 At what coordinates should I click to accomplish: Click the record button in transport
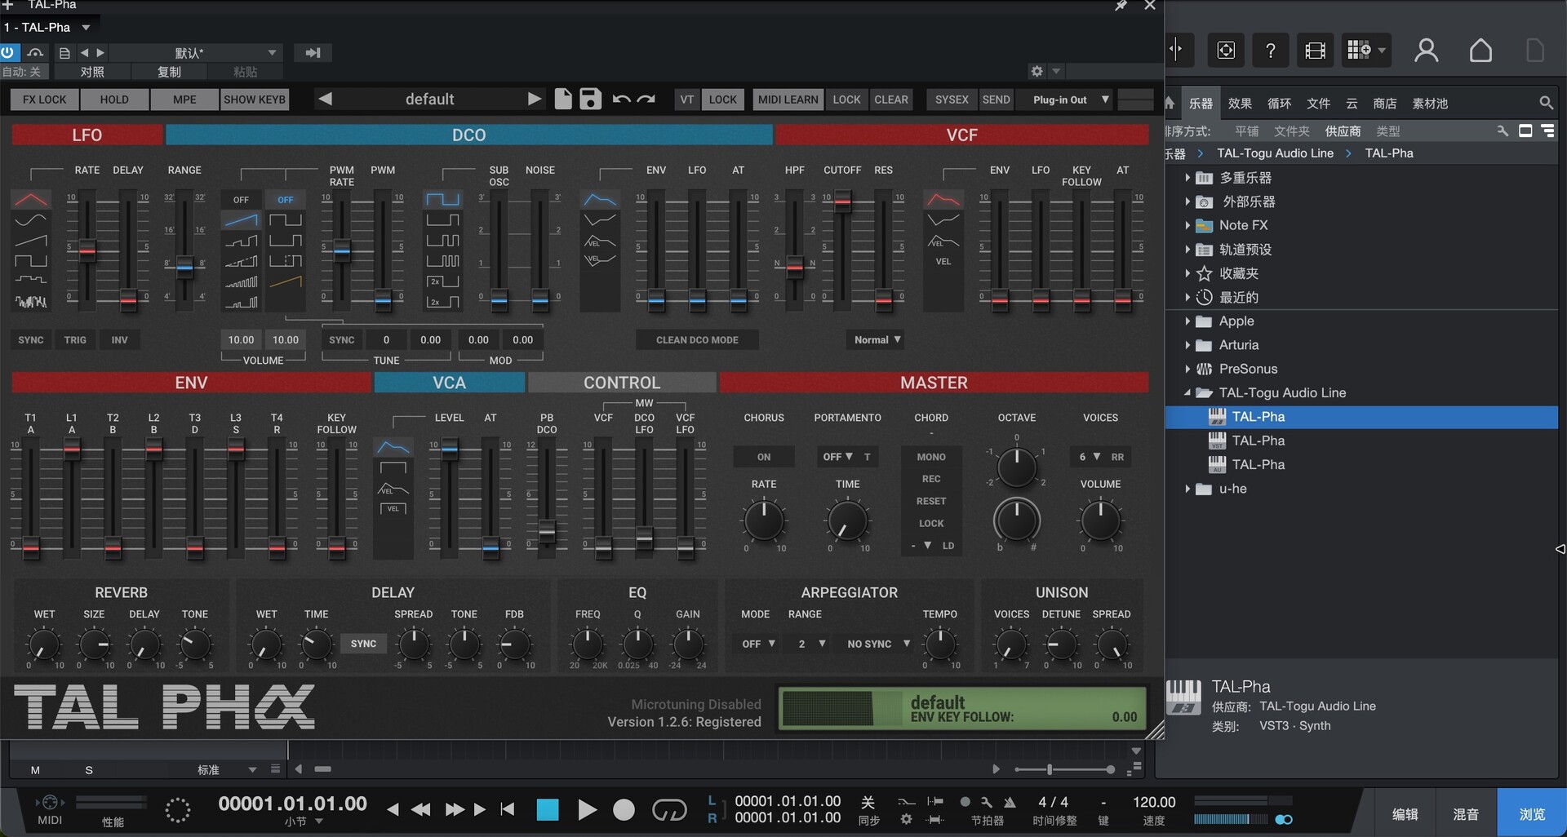click(x=624, y=810)
